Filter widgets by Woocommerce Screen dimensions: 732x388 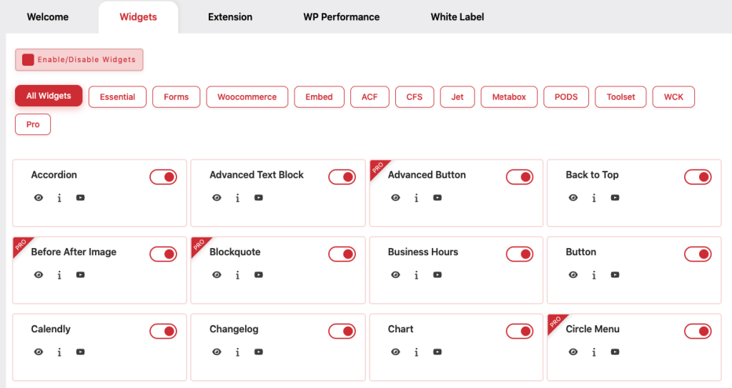247,97
